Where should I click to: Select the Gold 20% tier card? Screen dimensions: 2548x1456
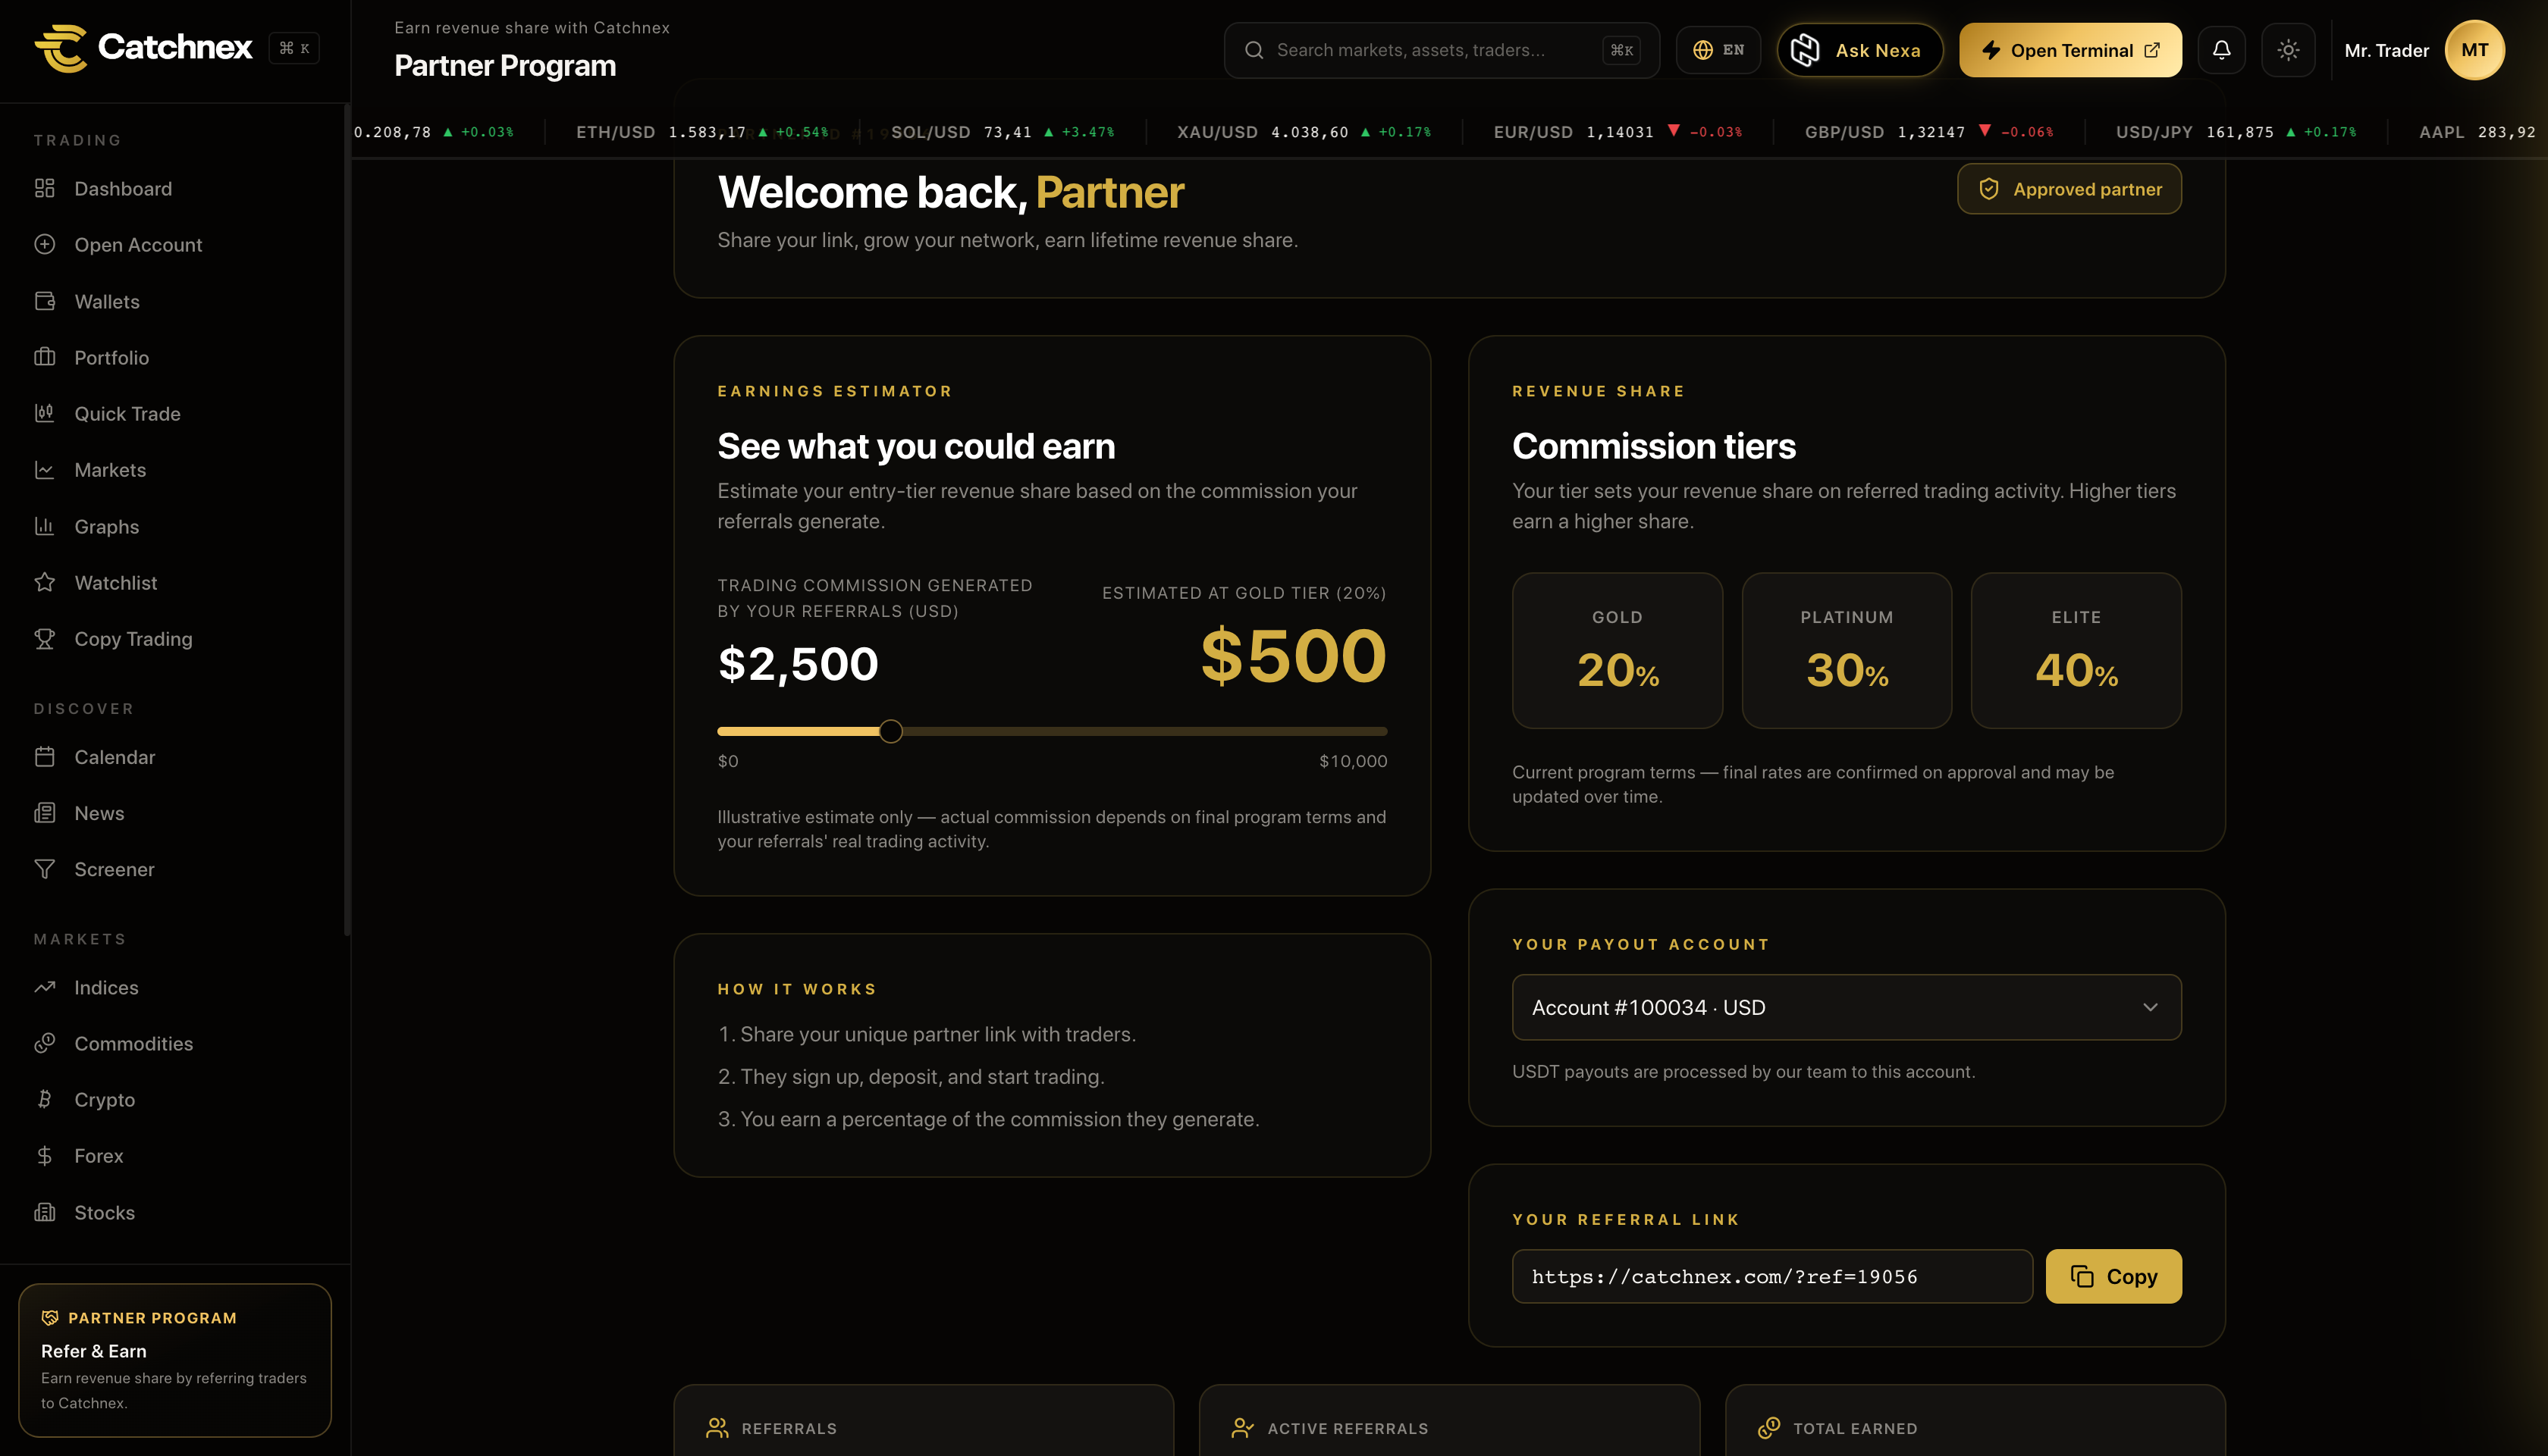(x=1618, y=650)
